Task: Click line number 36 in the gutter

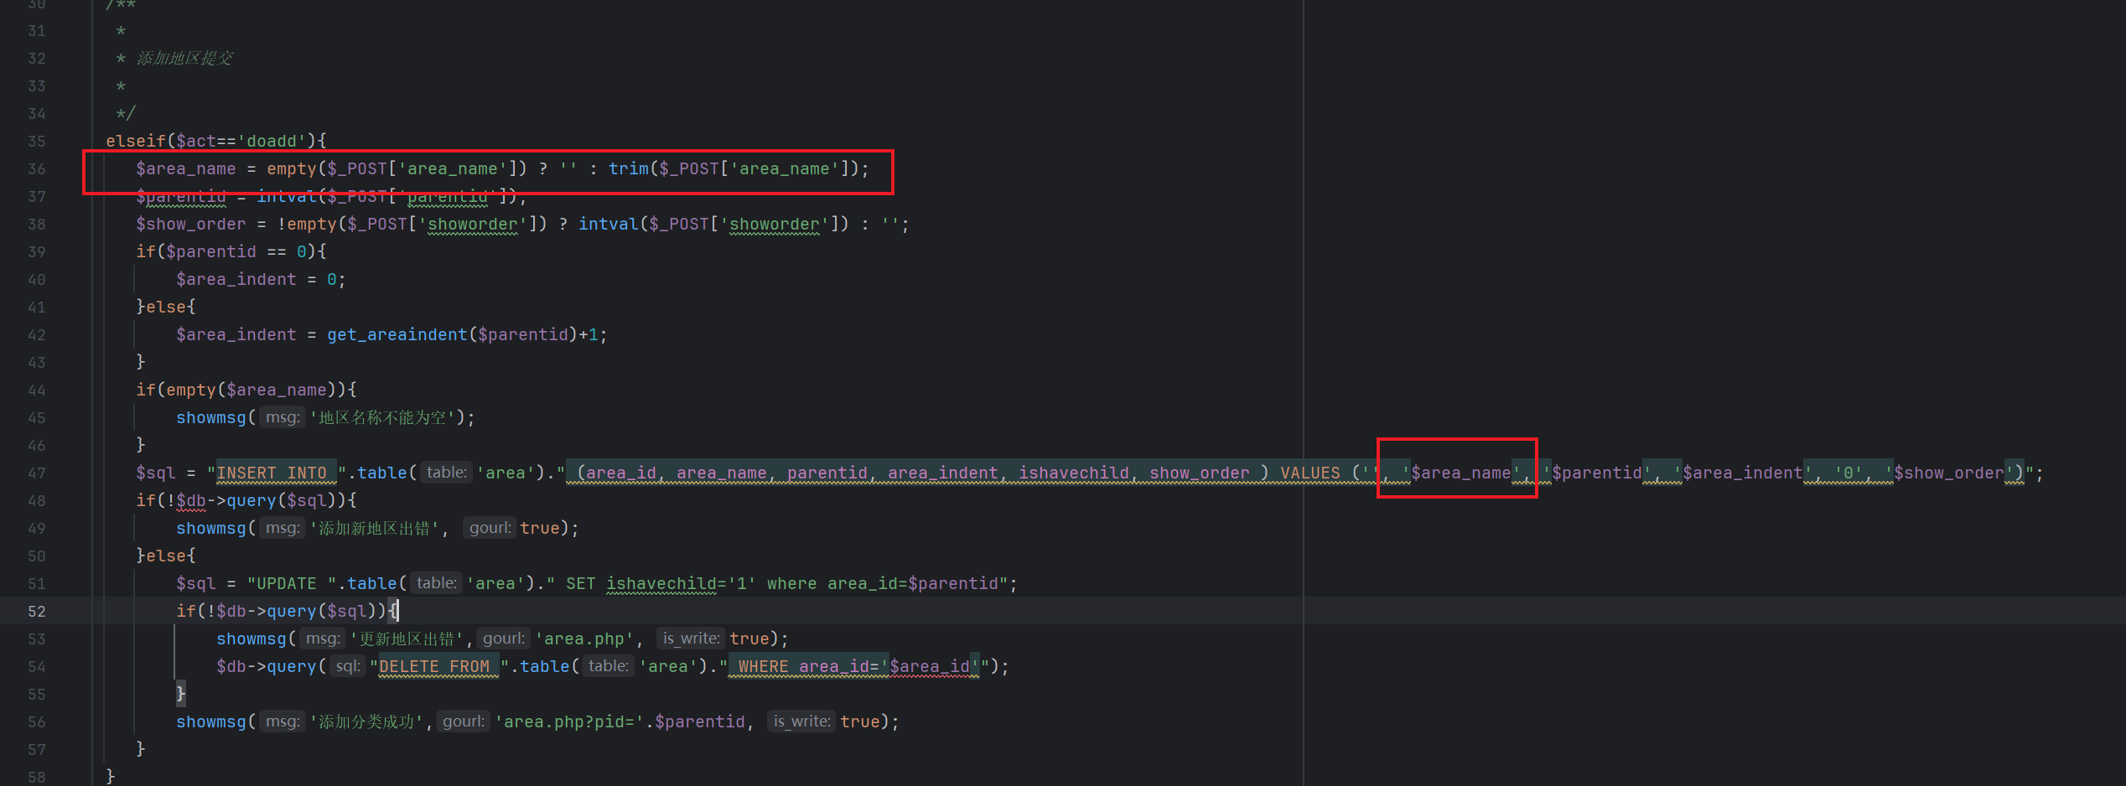Action: click(36, 168)
